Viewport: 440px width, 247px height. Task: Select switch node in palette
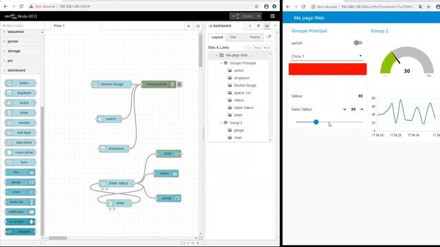point(21,103)
